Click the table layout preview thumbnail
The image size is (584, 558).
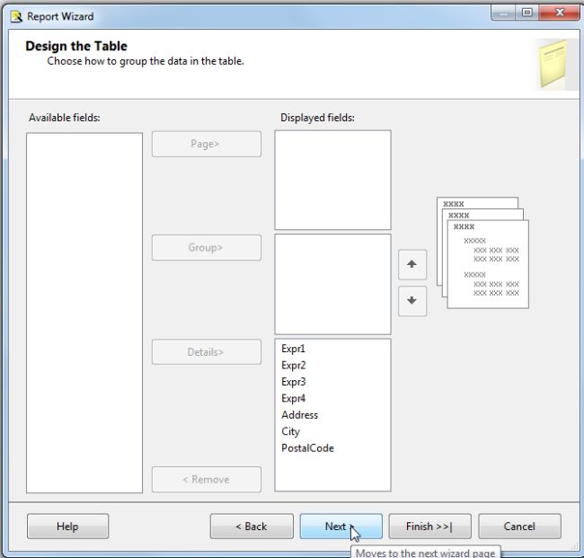(x=482, y=252)
